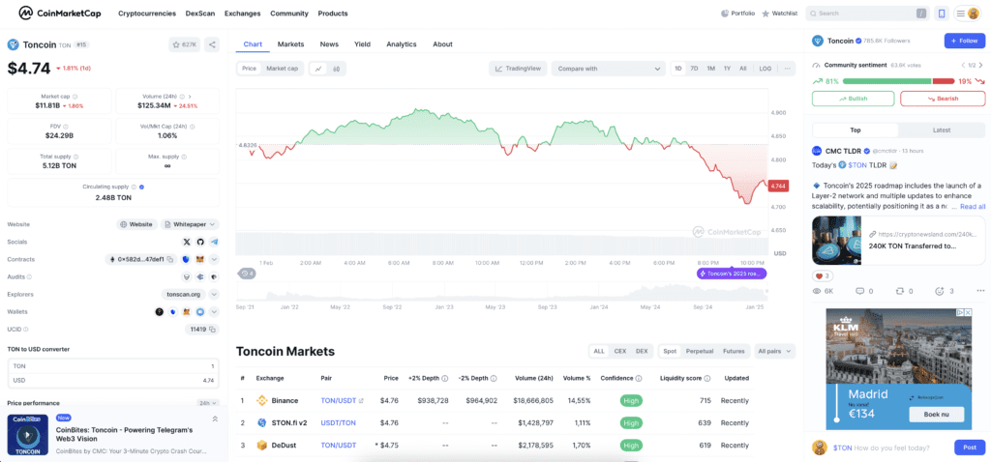Image resolution: width=991 pixels, height=462 pixels.
Task: Vote Bullish on community sentiment
Action: [853, 99]
